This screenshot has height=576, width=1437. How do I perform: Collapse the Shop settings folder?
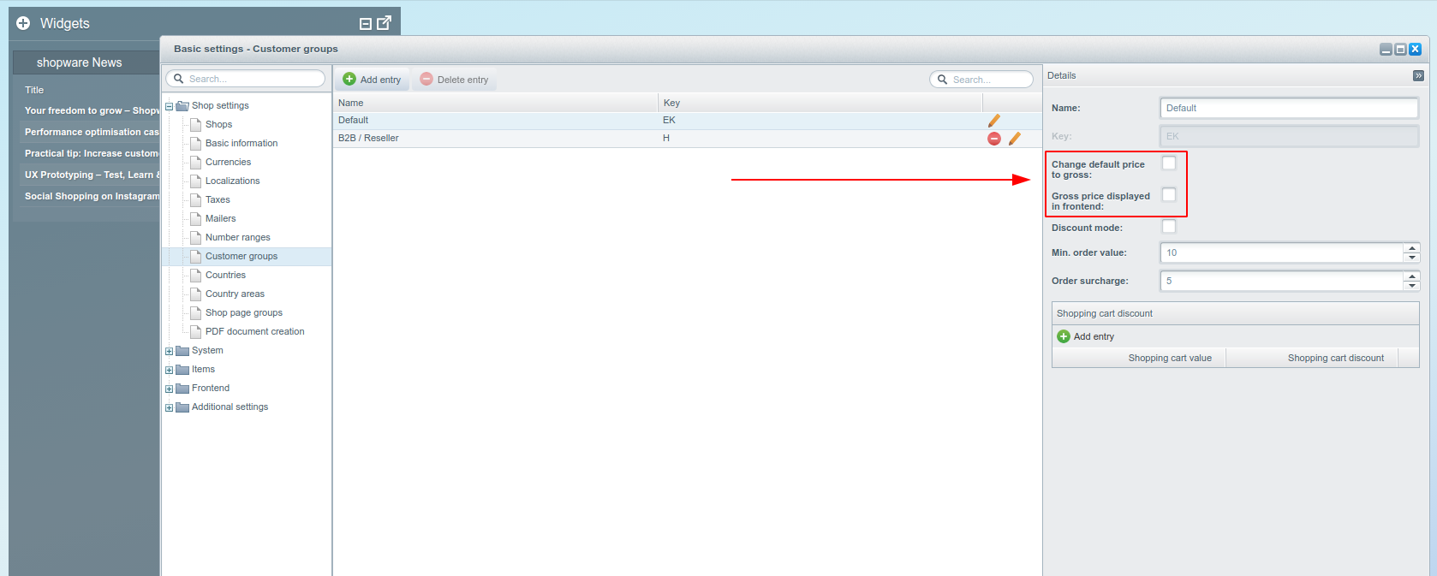(169, 106)
